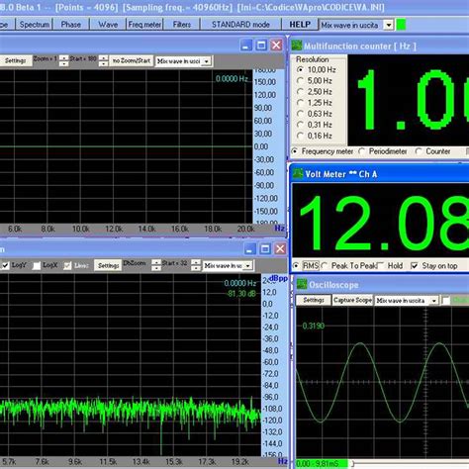Expand the channel dropdown in the phase window
Screen dimensions: 469x469
coord(207,61)
